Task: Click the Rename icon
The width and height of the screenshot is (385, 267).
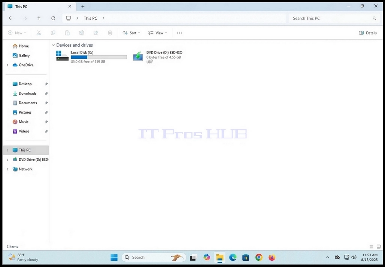Action: point(81,33)
